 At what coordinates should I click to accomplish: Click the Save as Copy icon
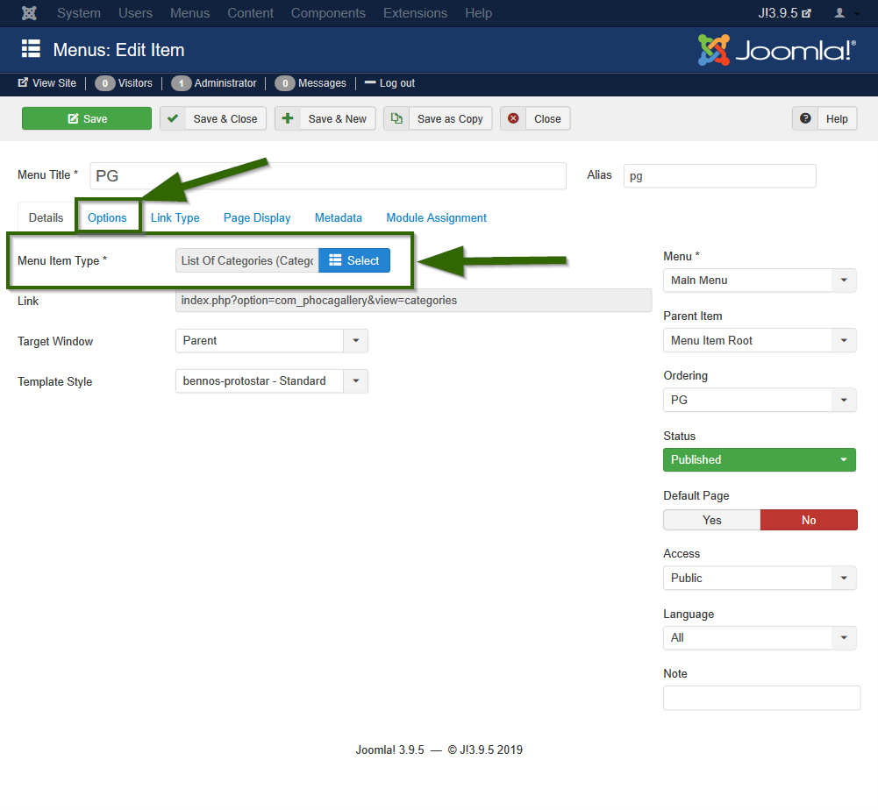[396, 119]
